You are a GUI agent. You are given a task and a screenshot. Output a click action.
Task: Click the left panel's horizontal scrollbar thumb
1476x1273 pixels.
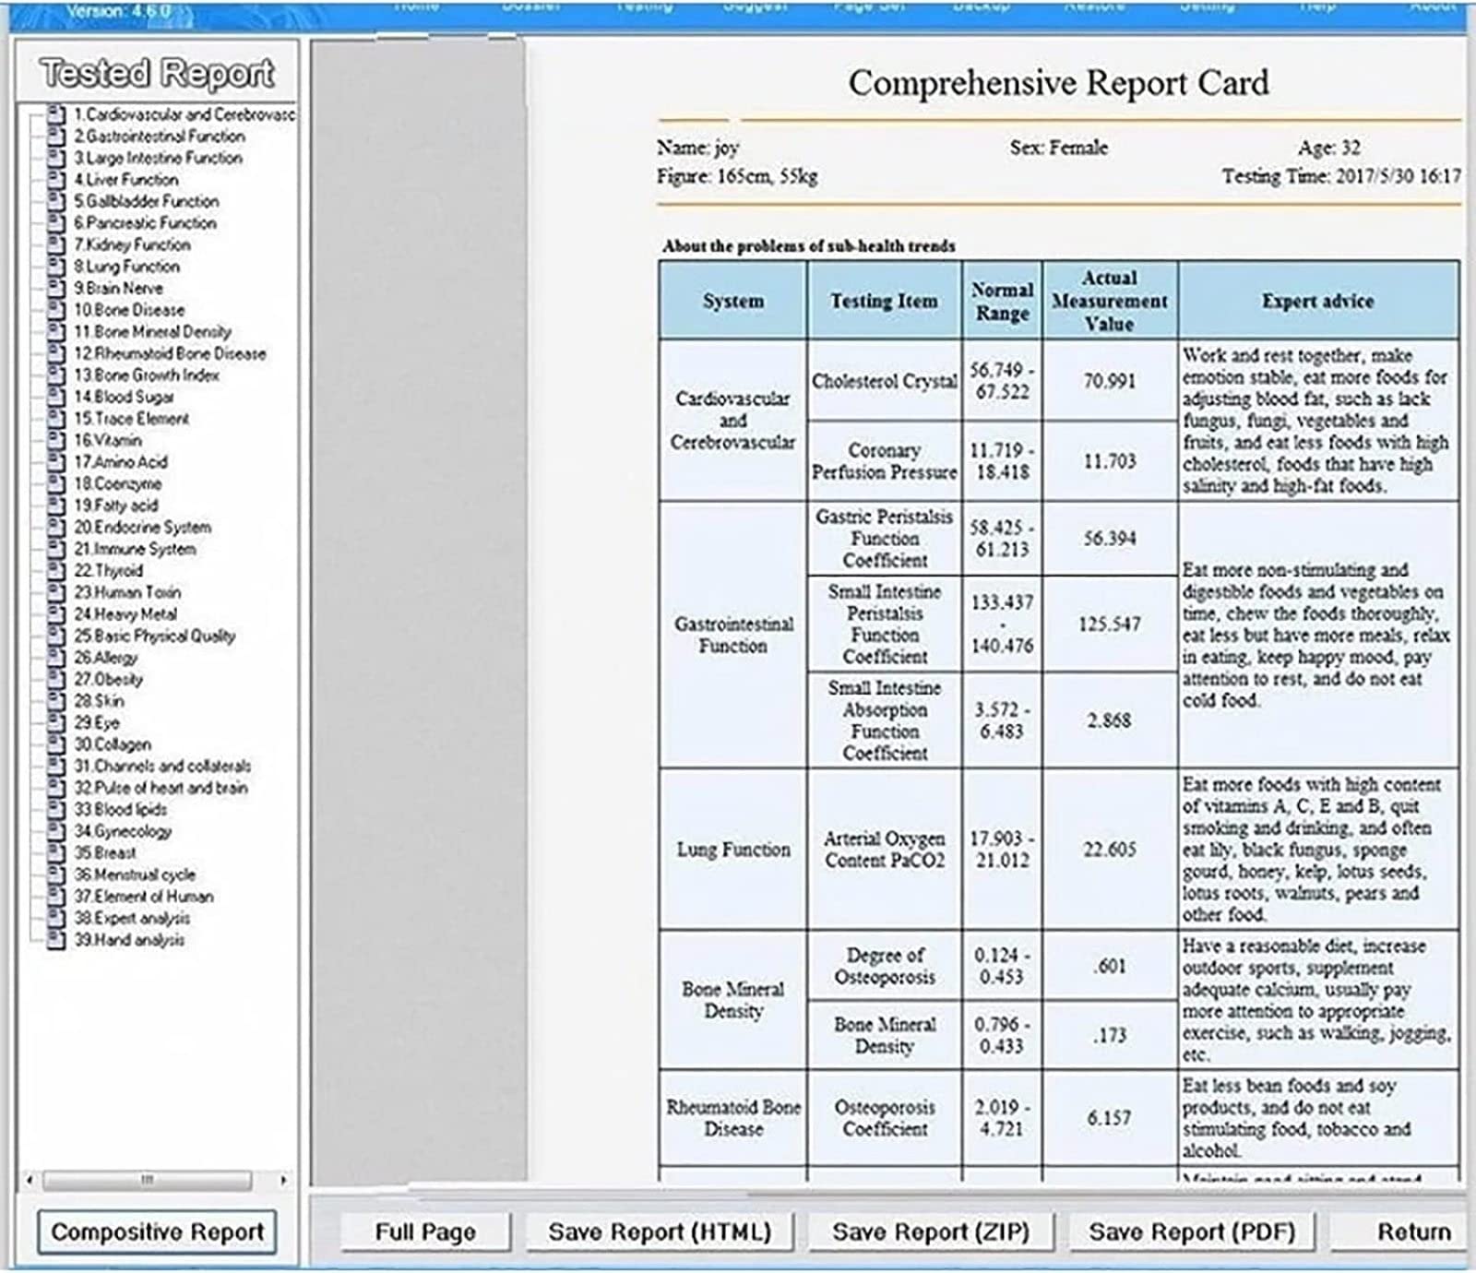click(147, 1180)
